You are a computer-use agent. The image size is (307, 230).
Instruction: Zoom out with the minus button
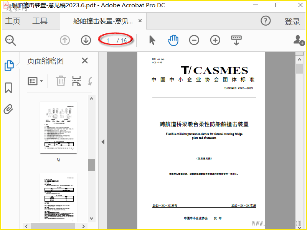[194, 40]
